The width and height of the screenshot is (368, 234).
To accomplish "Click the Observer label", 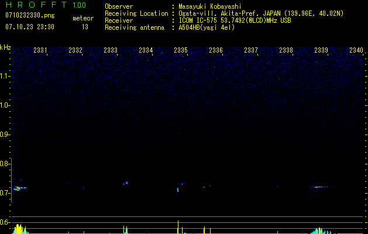I will 119,6.
